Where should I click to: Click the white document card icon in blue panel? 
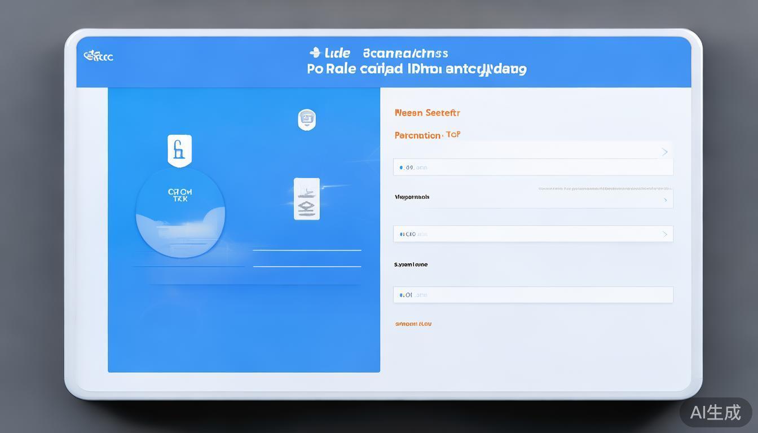pyautogui.click(x=306, y=199)
